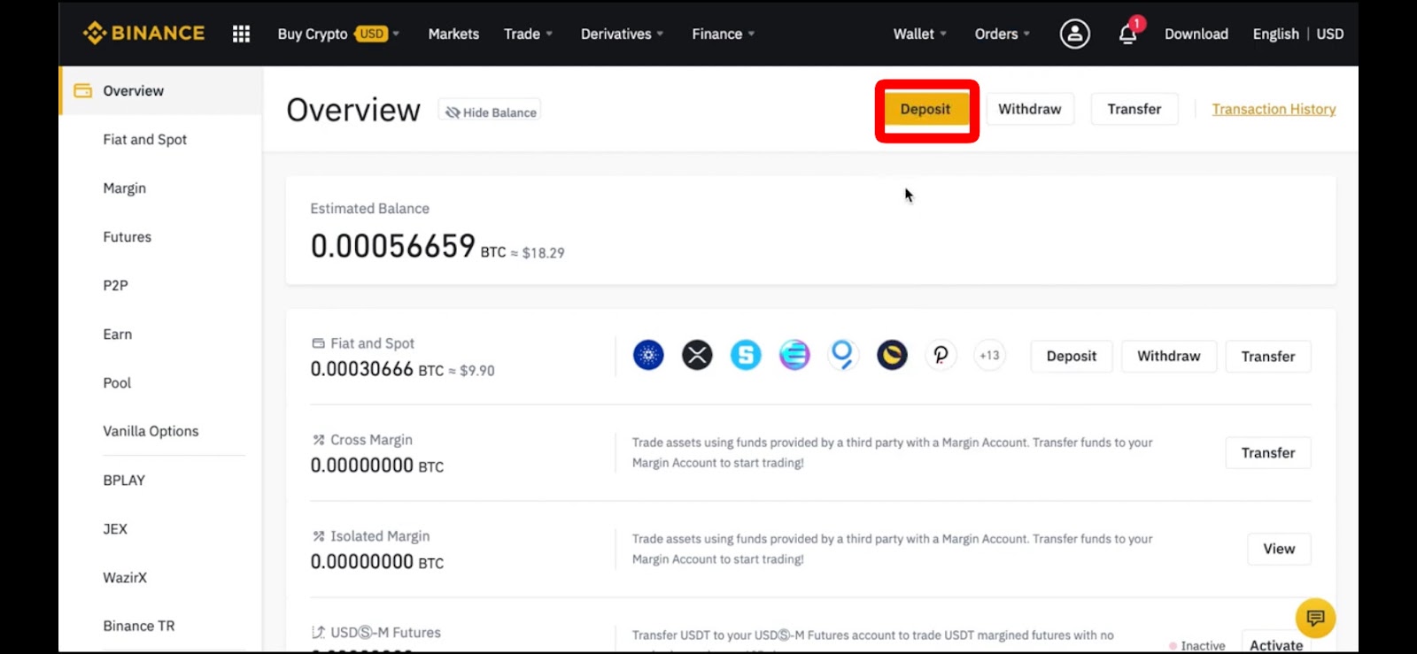Select Margin in sidebar
Image resolution: width=1417 pixels, height=654 pixels.
coord(125,188)
